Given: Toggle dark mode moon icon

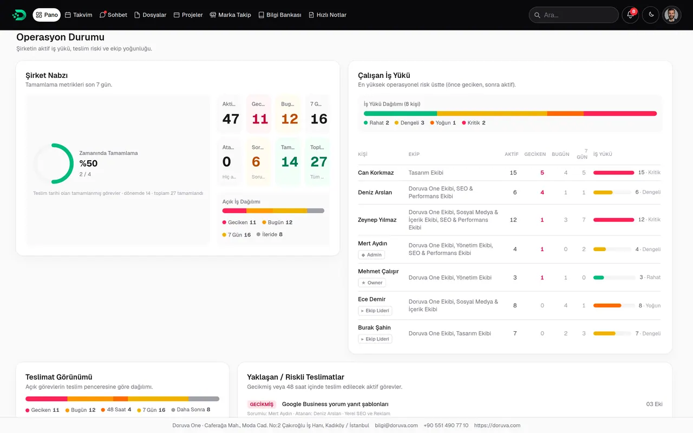Looking at the screenshot, I should coord(651,15).
